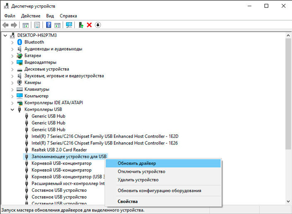Click the red X uninstall device icon
Viewport: 292px width, 214px height.
click(x=89, y=25)
